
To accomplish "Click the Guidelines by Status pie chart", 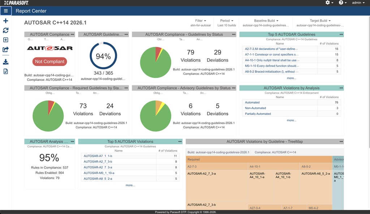I will coord(155,62).
